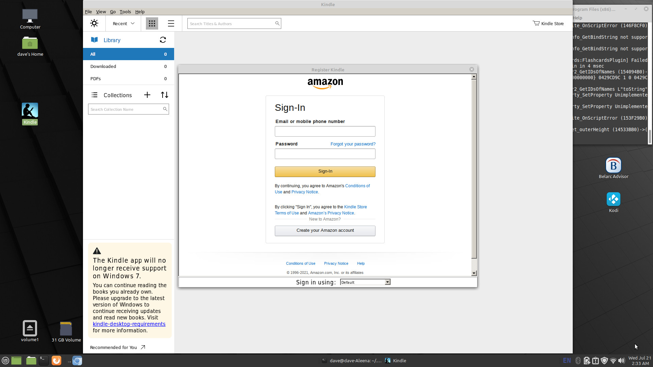Screen dimensions: 653x367
Task: Click Create your Amazon account
Action: [x=325, y=231]
